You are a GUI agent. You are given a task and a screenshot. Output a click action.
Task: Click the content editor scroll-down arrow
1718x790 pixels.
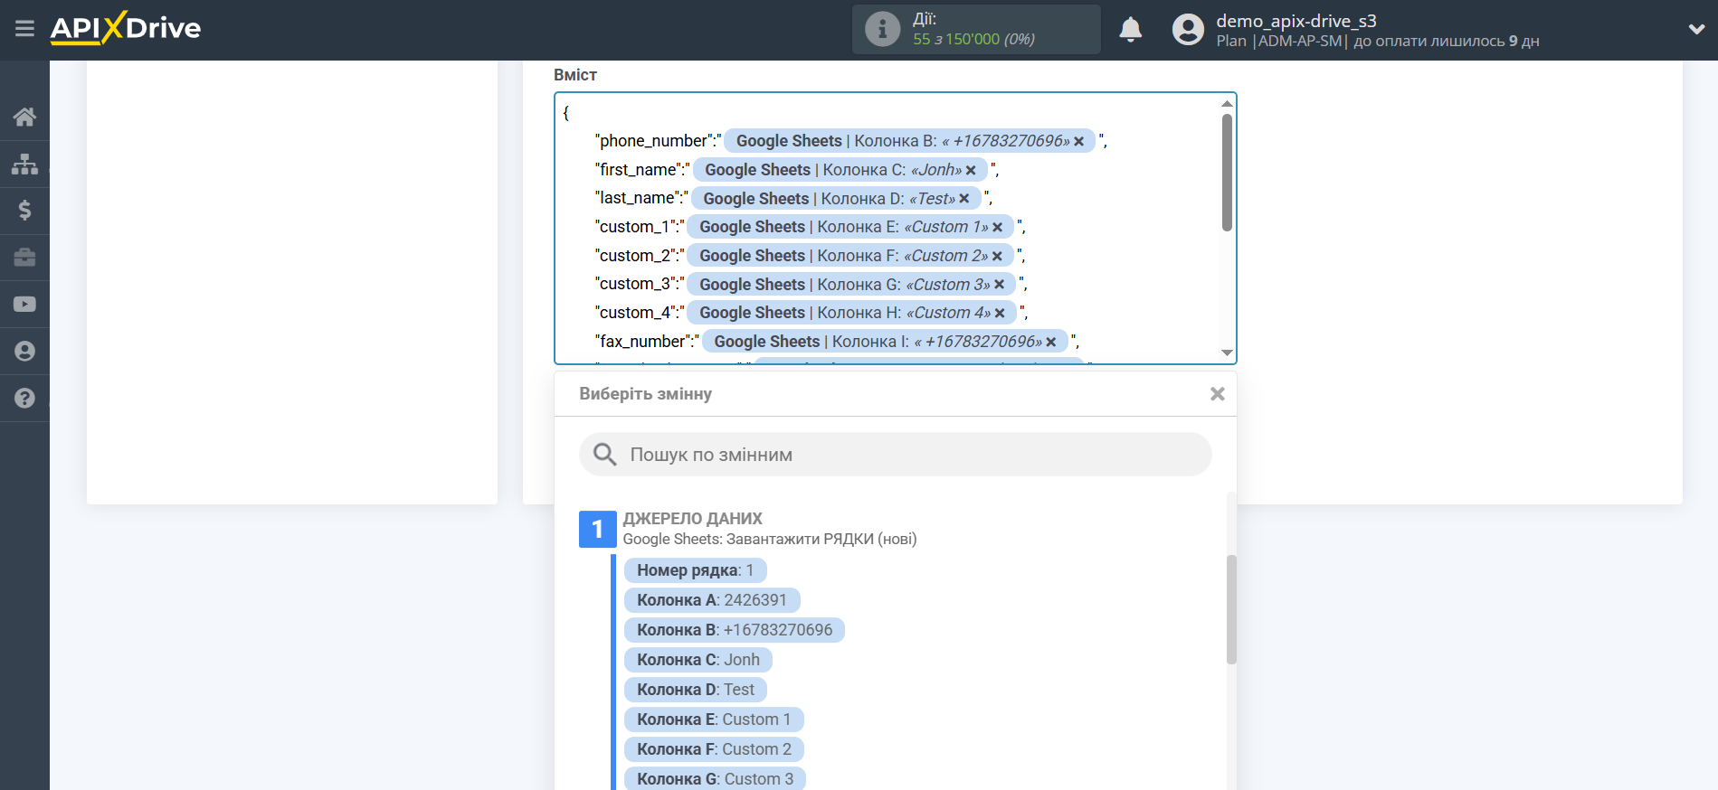[1227, 353]
